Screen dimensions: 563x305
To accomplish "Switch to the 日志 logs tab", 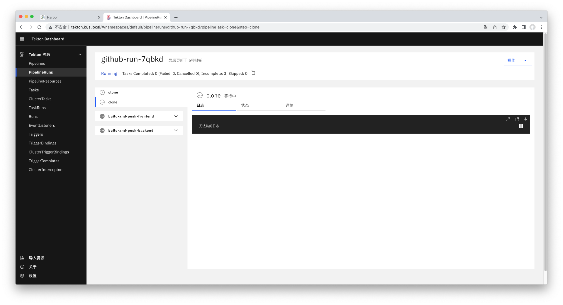I will (214, 105).
